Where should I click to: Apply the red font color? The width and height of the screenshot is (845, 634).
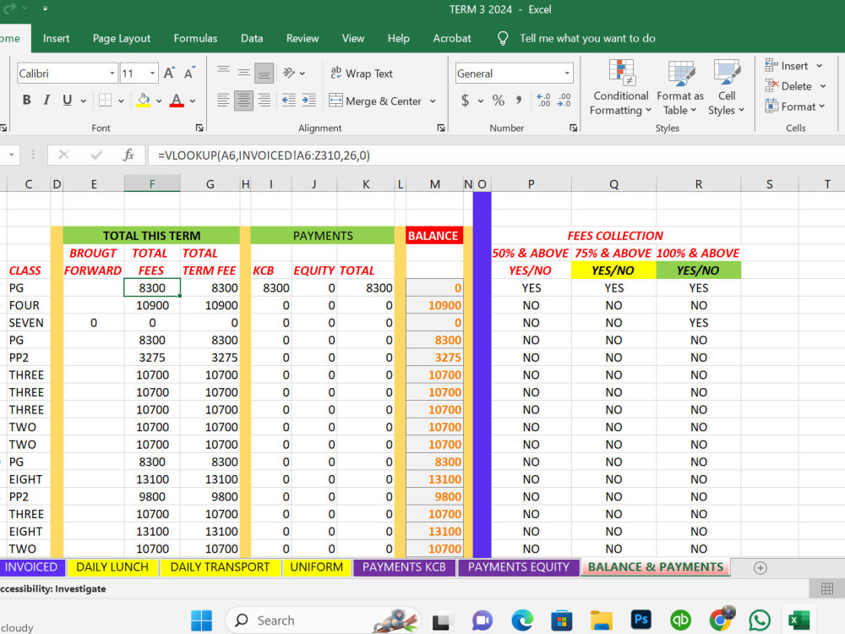tap(177, 101)
